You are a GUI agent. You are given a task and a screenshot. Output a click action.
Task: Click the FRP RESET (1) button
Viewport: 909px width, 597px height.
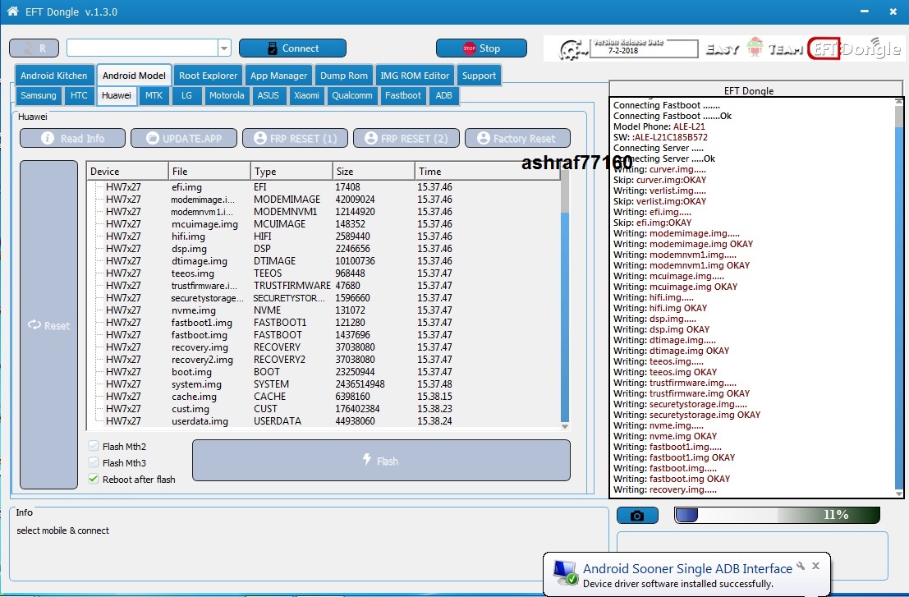pos(295,138)
